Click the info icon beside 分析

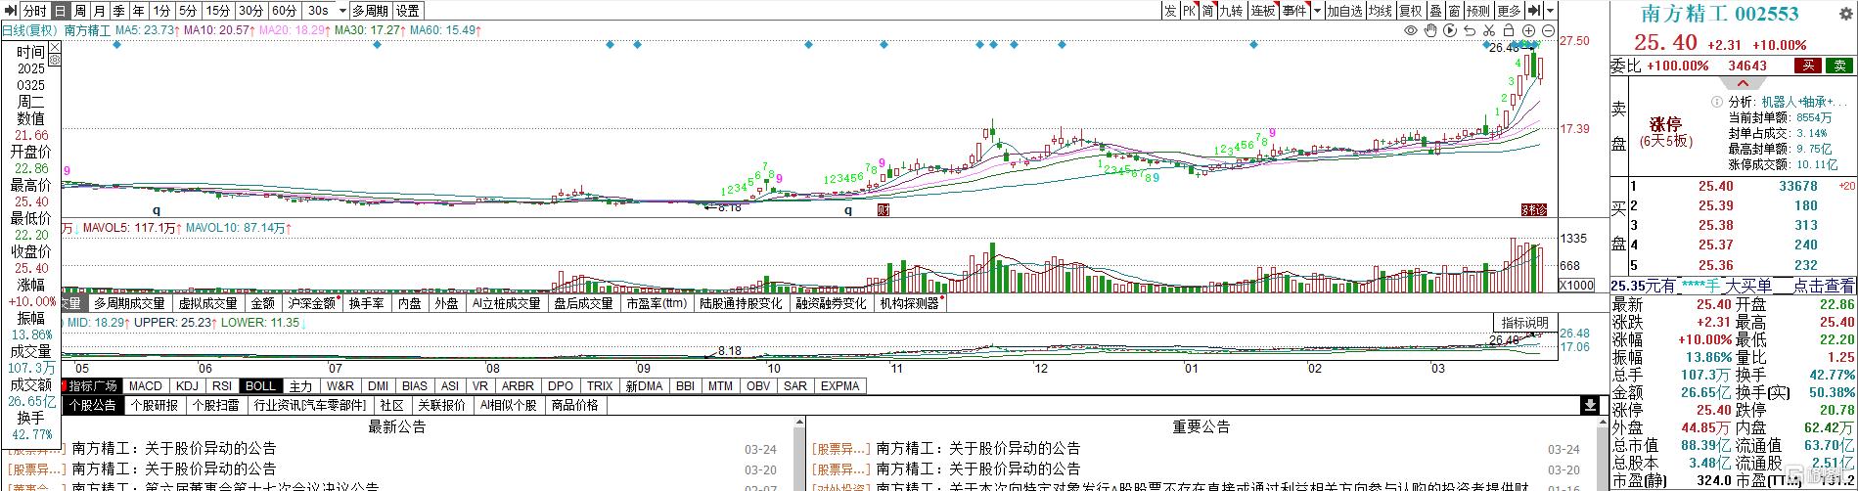[x=1716, y=102]
